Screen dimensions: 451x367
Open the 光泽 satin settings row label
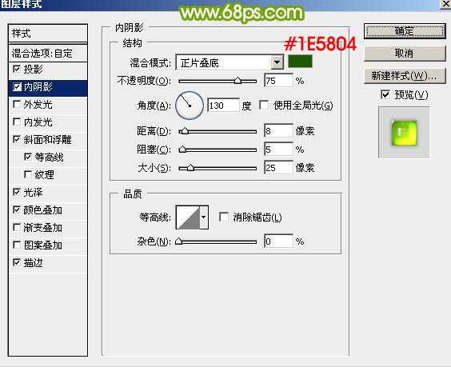[33, 193]
